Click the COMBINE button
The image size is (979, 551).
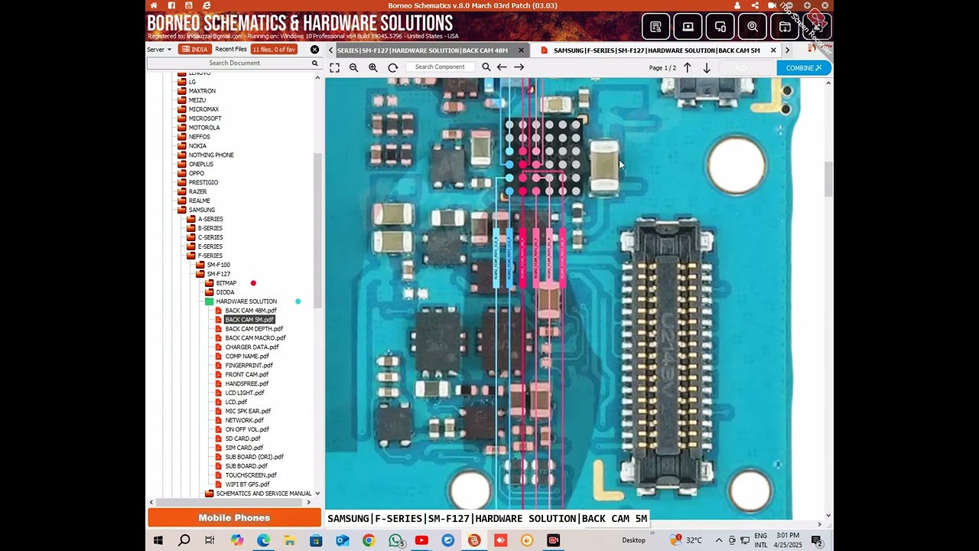[804, 68]
